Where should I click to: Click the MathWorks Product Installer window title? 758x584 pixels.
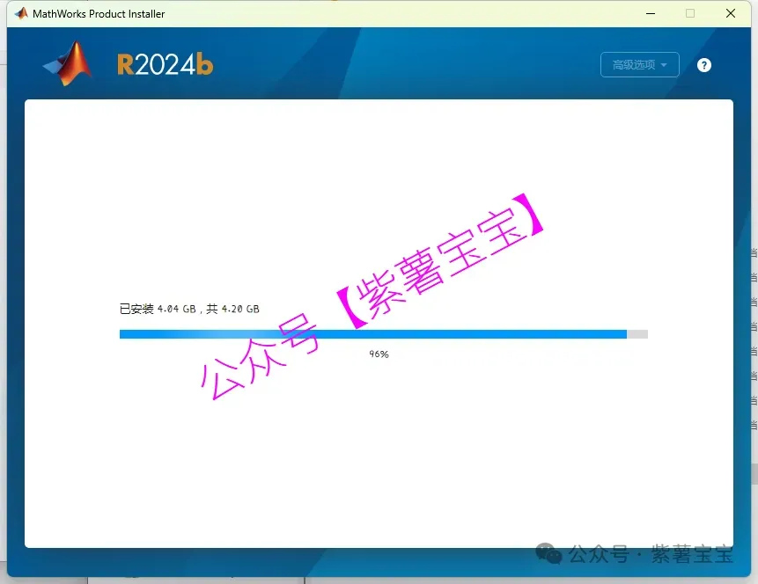click(99, 14)
